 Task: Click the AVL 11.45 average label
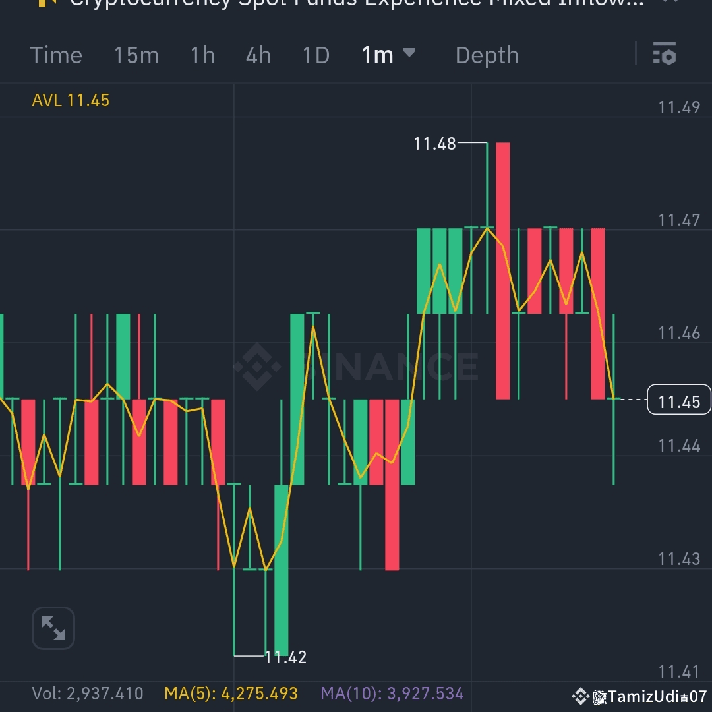coord(71,100)
